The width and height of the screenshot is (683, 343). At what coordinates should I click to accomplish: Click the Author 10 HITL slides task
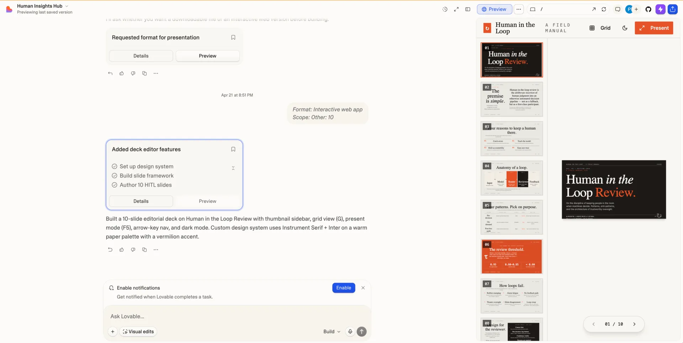pyautogui.click(x=142, y=185)
